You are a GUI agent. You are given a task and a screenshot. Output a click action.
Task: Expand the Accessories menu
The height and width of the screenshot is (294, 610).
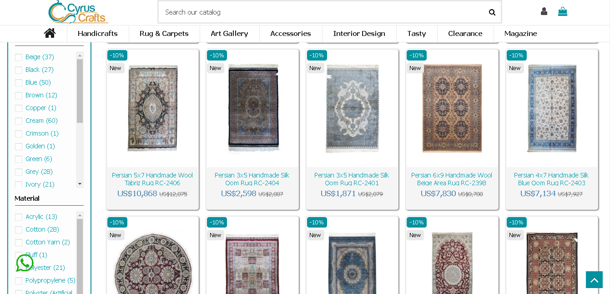[290, 33]
